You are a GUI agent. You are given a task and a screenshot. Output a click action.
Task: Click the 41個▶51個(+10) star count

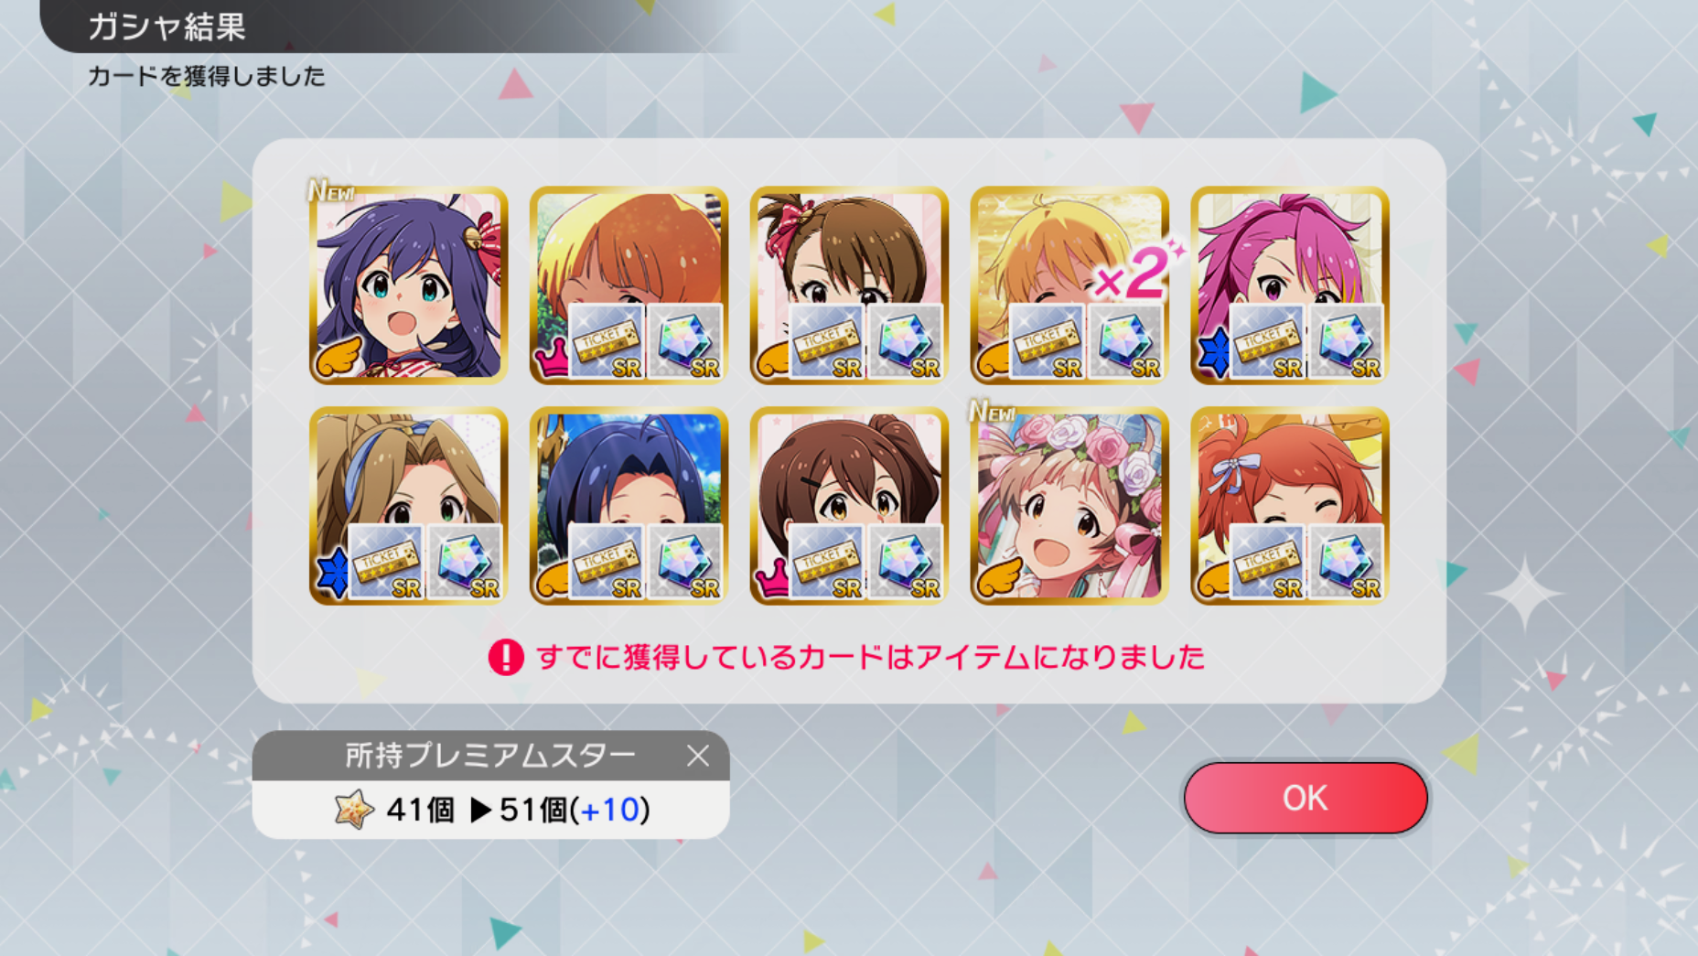click(x=518, y=810)
